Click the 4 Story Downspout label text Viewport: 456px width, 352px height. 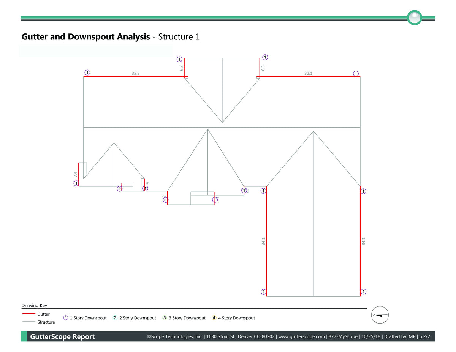pyautogui.click(x=236, y=318)
